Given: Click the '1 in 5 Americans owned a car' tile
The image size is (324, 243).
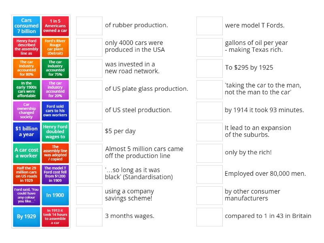Looking at the screenshot, I should pyautogui.click(x=55, y=26).
